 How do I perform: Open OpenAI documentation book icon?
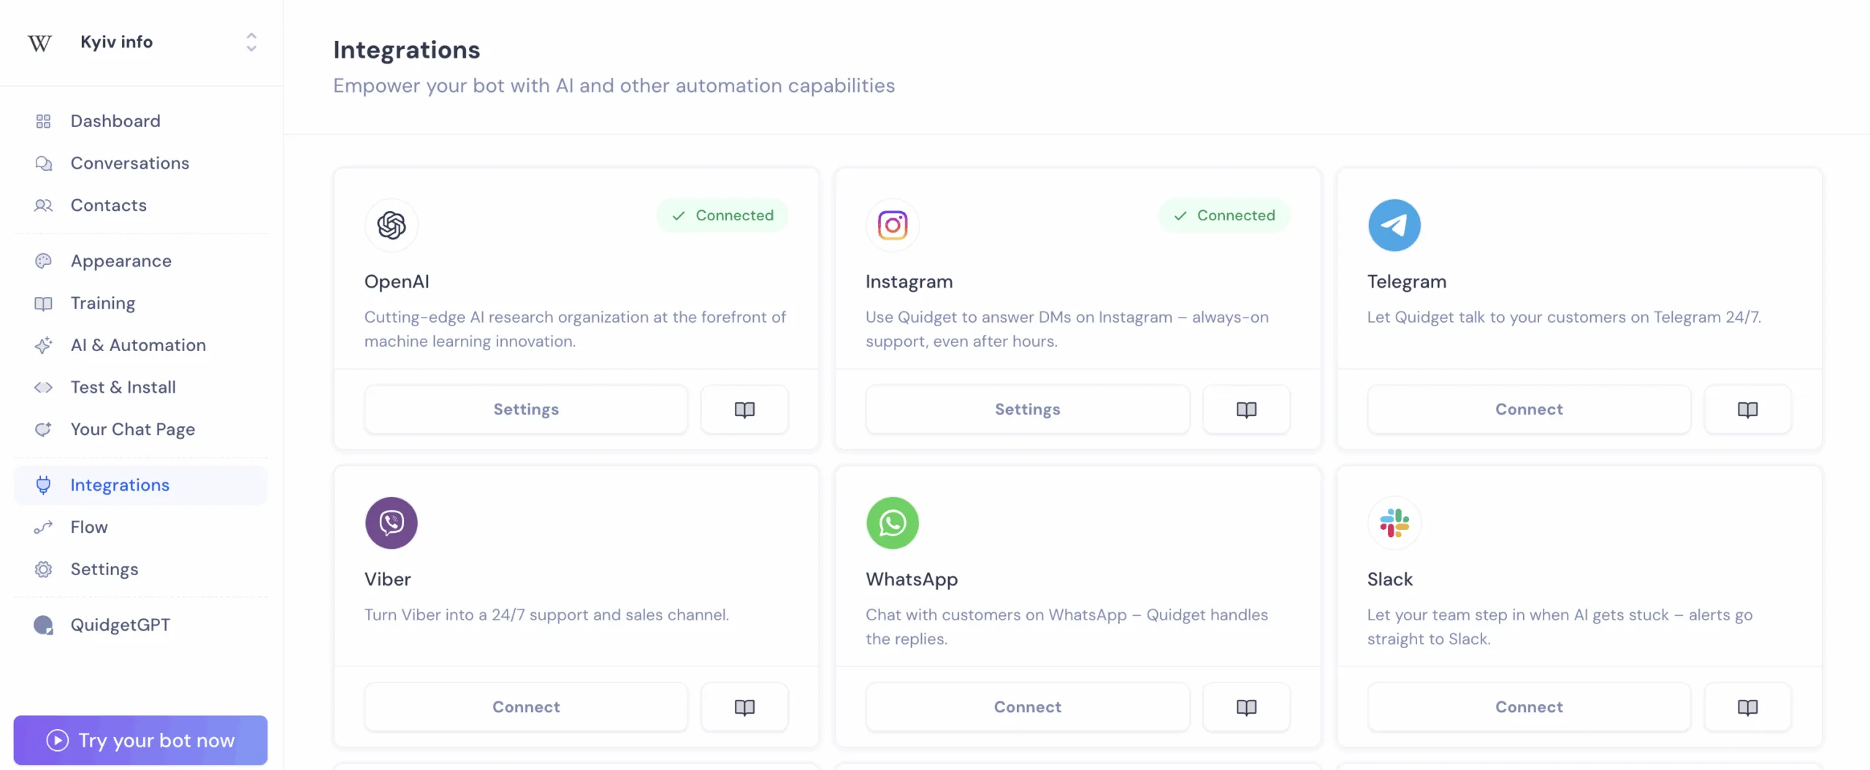tap(744, 409)
